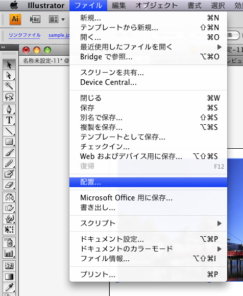Viewport: 243px width, 296px height.
Task: Choose Microsoft Office 用に保存...
Action: coord(148,198)
